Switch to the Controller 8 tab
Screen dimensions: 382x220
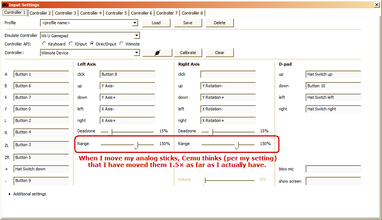click(x=192, y=13)
